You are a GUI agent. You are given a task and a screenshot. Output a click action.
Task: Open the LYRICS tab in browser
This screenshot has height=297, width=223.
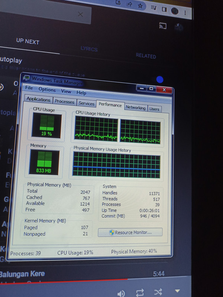coord(89,49)
